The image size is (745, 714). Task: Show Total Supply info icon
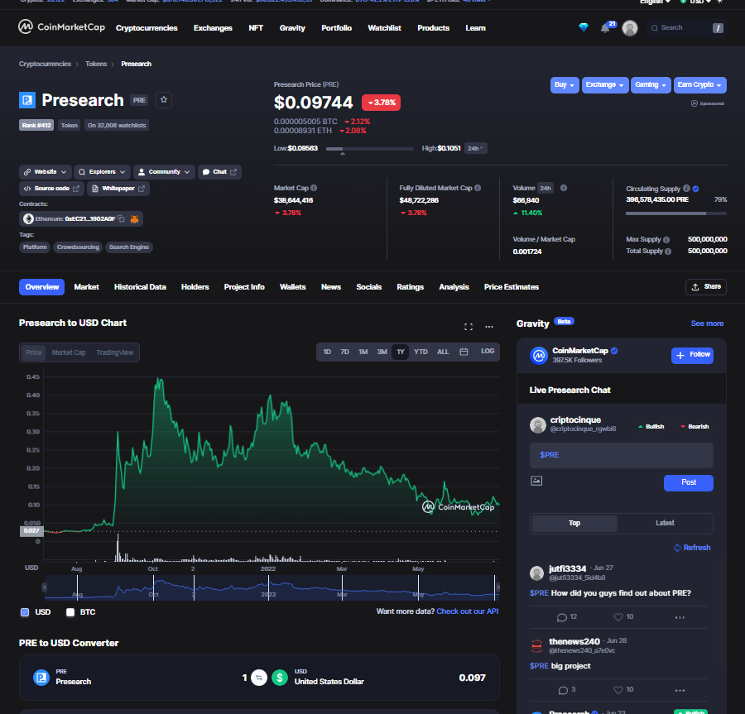(668, 252)
